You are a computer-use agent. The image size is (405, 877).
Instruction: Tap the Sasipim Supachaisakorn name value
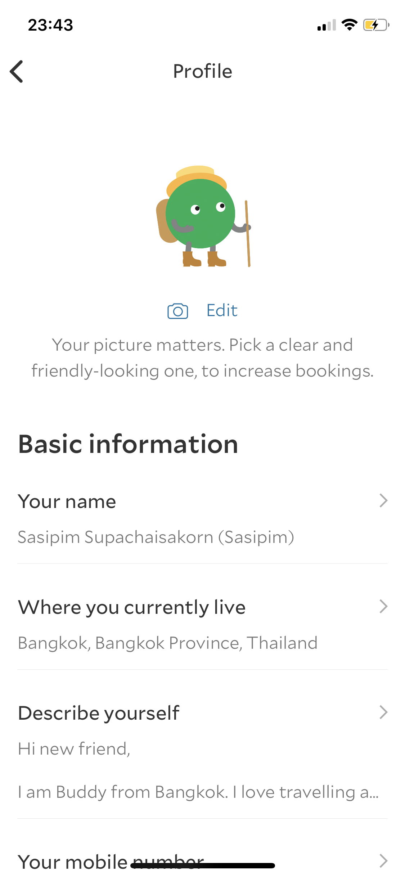(156, 537)
